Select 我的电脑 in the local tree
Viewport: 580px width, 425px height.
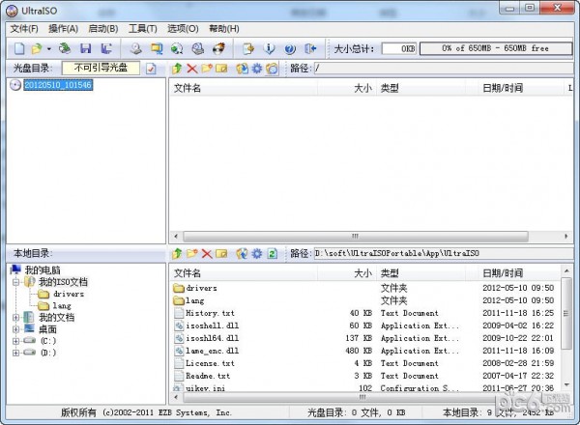coord(43,270)
